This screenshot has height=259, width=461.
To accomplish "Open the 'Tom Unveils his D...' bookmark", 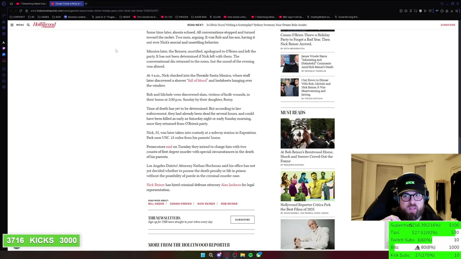I will pos(145,17).
